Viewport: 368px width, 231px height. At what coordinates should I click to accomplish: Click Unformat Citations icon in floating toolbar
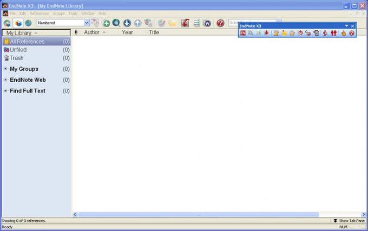300,33
